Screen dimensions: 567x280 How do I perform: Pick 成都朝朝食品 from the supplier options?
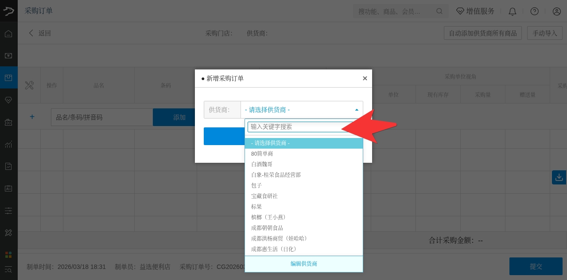click(x=267, y=228)
